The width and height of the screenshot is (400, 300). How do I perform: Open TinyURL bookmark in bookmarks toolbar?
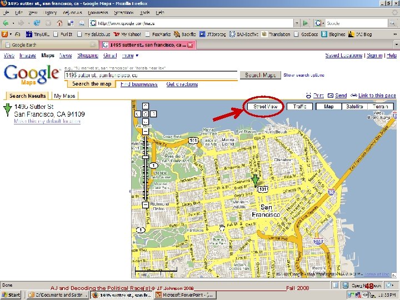tap(38, 34)
